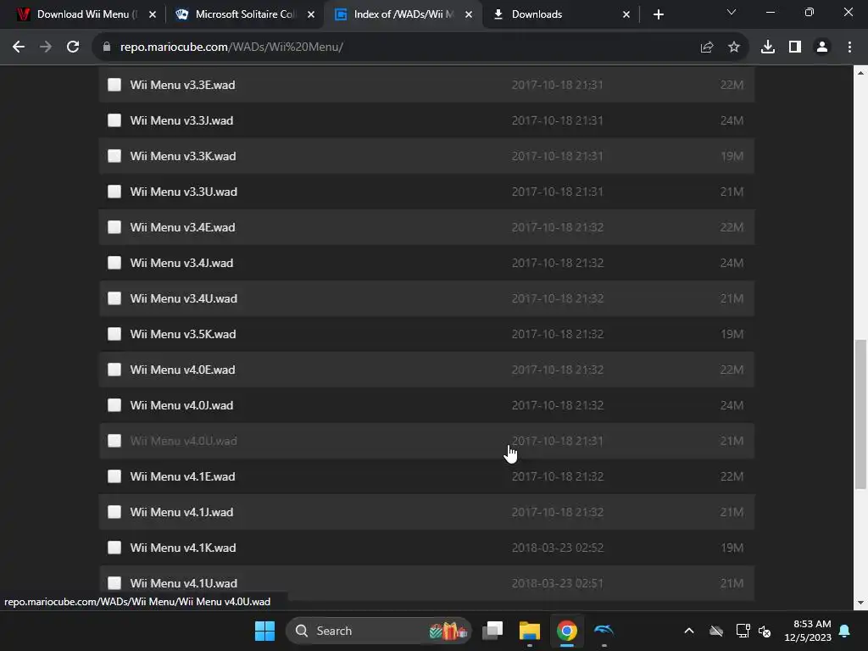The width and height of the screenshot is (868, 651).
Task: Open the Wii Menu v4.0J.wad link
Action: [x=181, y=405]
